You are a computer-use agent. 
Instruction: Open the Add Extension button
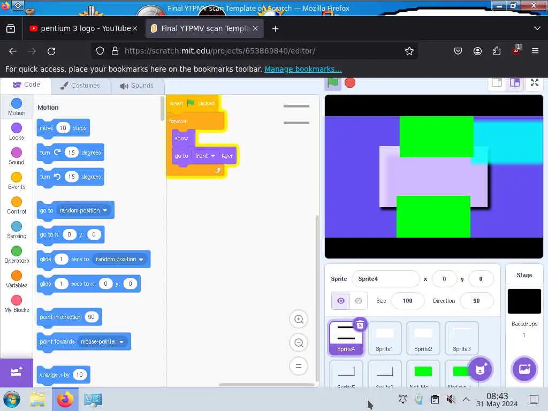(17, 372)
